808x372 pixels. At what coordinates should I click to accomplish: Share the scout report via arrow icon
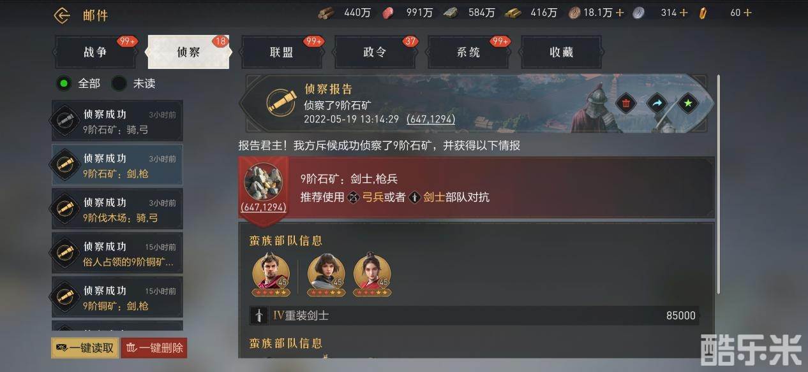[657, 103]
